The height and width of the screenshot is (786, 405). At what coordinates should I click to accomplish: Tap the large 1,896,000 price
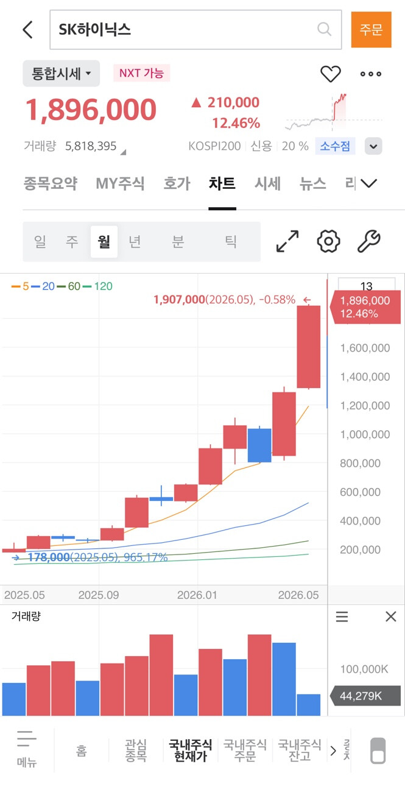click(x=91, y=110)
